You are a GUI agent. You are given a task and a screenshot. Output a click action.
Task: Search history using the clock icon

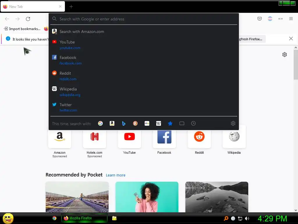[193, 123]
